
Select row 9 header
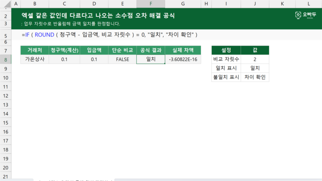click(x=5, y=69)
